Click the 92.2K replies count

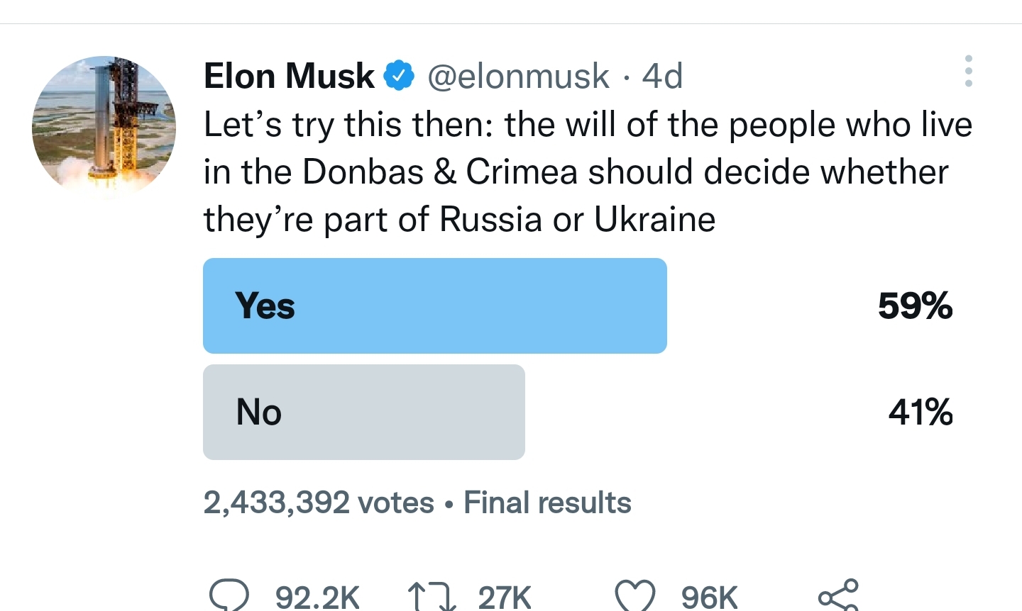click(317, 597)
